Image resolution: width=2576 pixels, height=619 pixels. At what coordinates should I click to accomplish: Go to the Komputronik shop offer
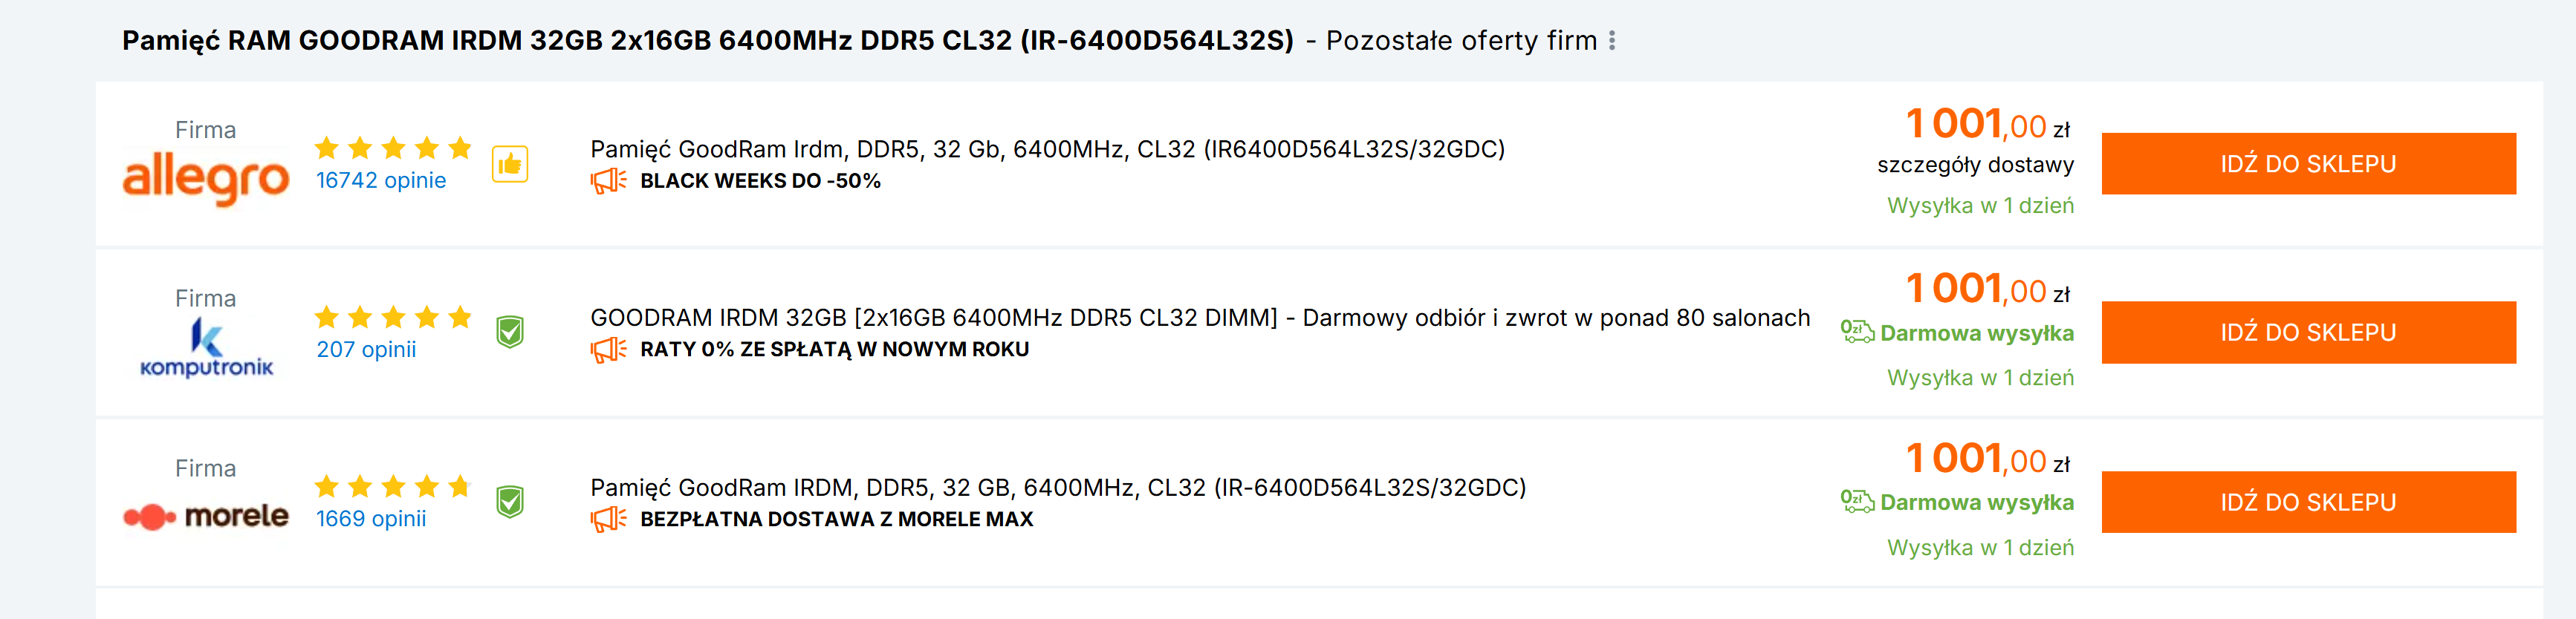(2308, 333)
